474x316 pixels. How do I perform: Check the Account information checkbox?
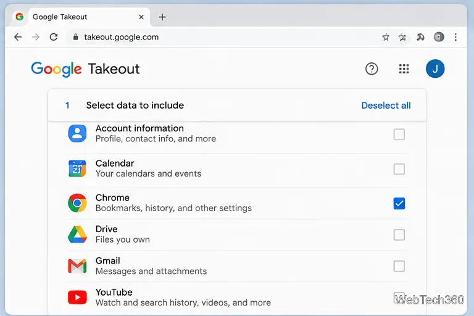(399, 135)
